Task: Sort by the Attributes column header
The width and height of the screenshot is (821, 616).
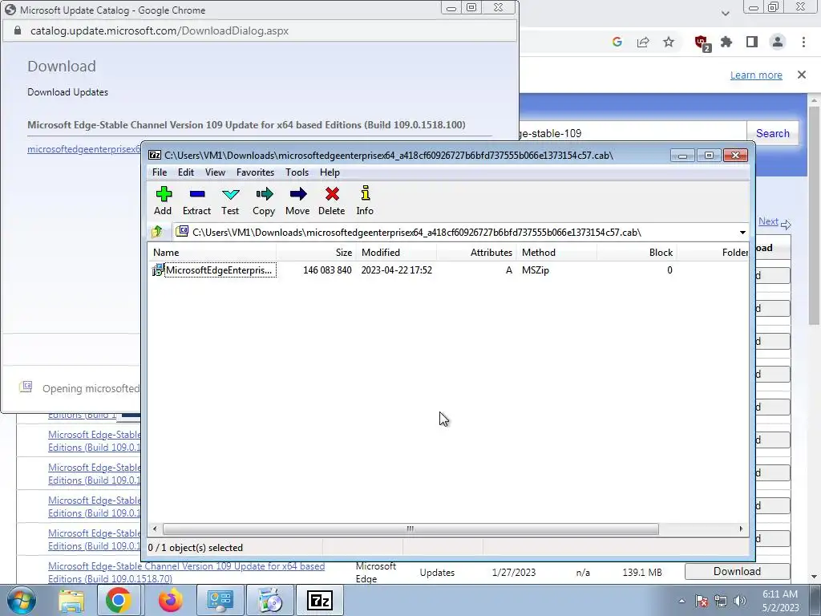Action: 476,253
